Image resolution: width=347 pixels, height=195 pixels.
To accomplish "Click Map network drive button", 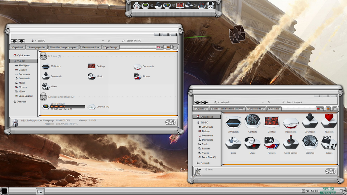I will 90,47.
